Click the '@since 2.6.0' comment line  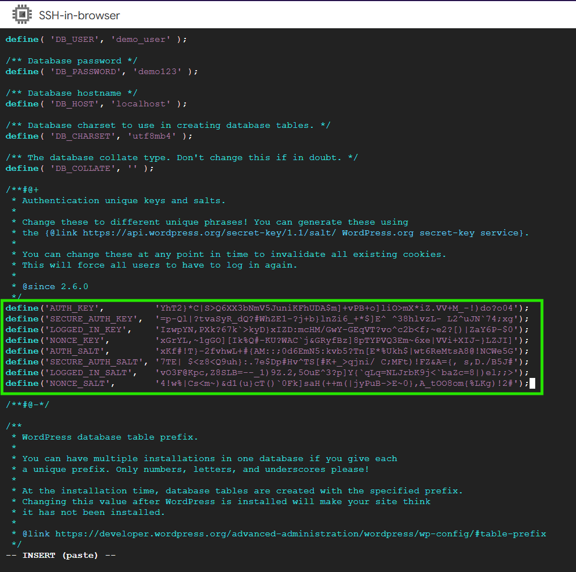pos(55,287)
